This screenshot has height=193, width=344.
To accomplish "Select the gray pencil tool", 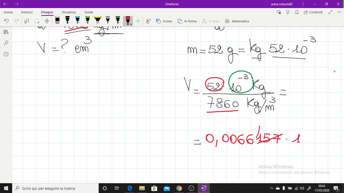I will click(108, 20).
